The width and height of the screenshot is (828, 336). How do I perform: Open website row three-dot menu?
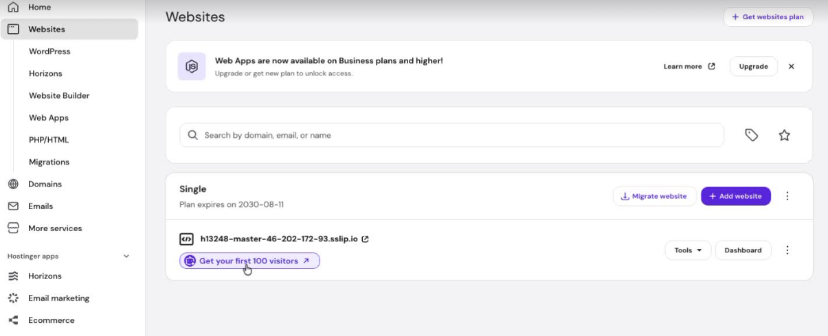click(787, 250)
